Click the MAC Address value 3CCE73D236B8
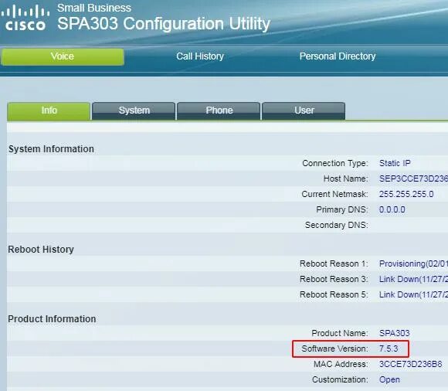The width and height of the screenshot is (448, 391). 411,364
